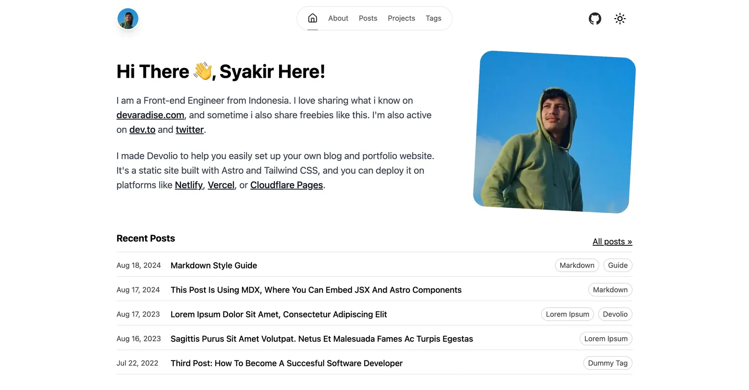Screen dimensions: 749x390
Task: Go to the Posts nav item
Action: coord(367,18)
